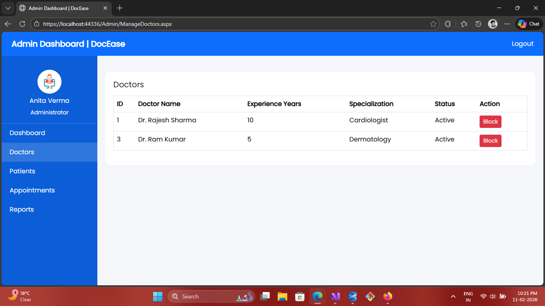545x306 pixels.
Task: Click the Logout link
Action: (522, 44)
